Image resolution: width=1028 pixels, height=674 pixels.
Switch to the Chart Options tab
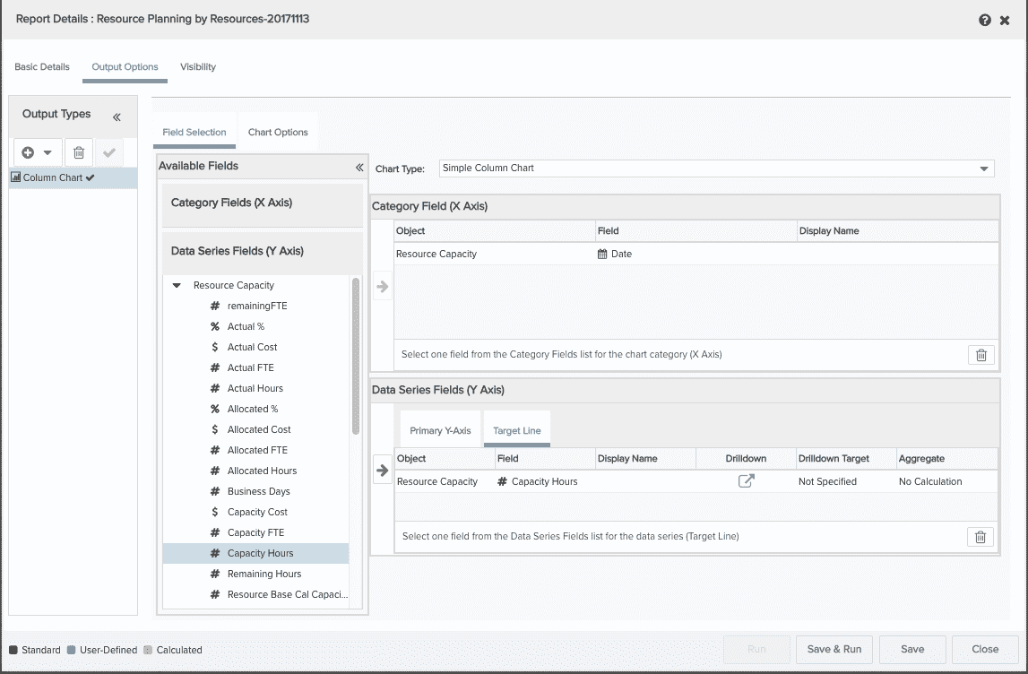point(278,133)
